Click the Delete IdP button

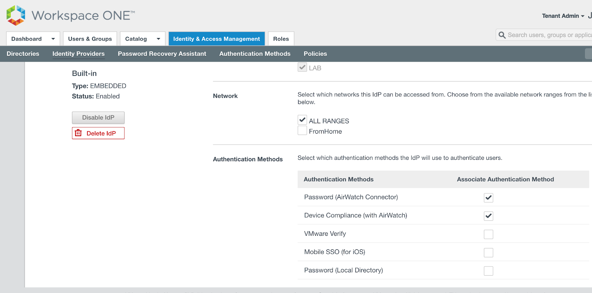point(98,133)
